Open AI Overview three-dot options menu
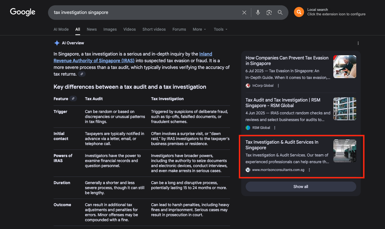The width and height of the screenshot is (385, 229). click(x=358, y=43)
